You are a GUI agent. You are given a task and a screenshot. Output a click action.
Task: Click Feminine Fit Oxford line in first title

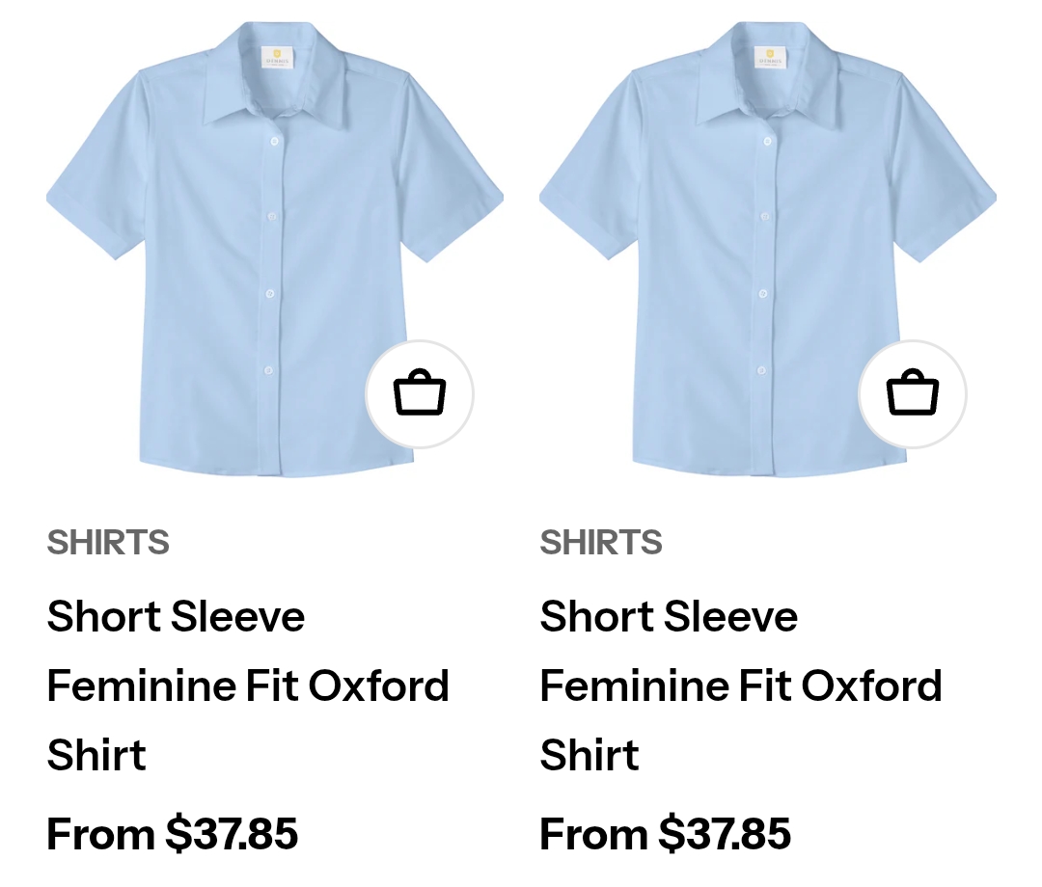(x=248, y=685)
